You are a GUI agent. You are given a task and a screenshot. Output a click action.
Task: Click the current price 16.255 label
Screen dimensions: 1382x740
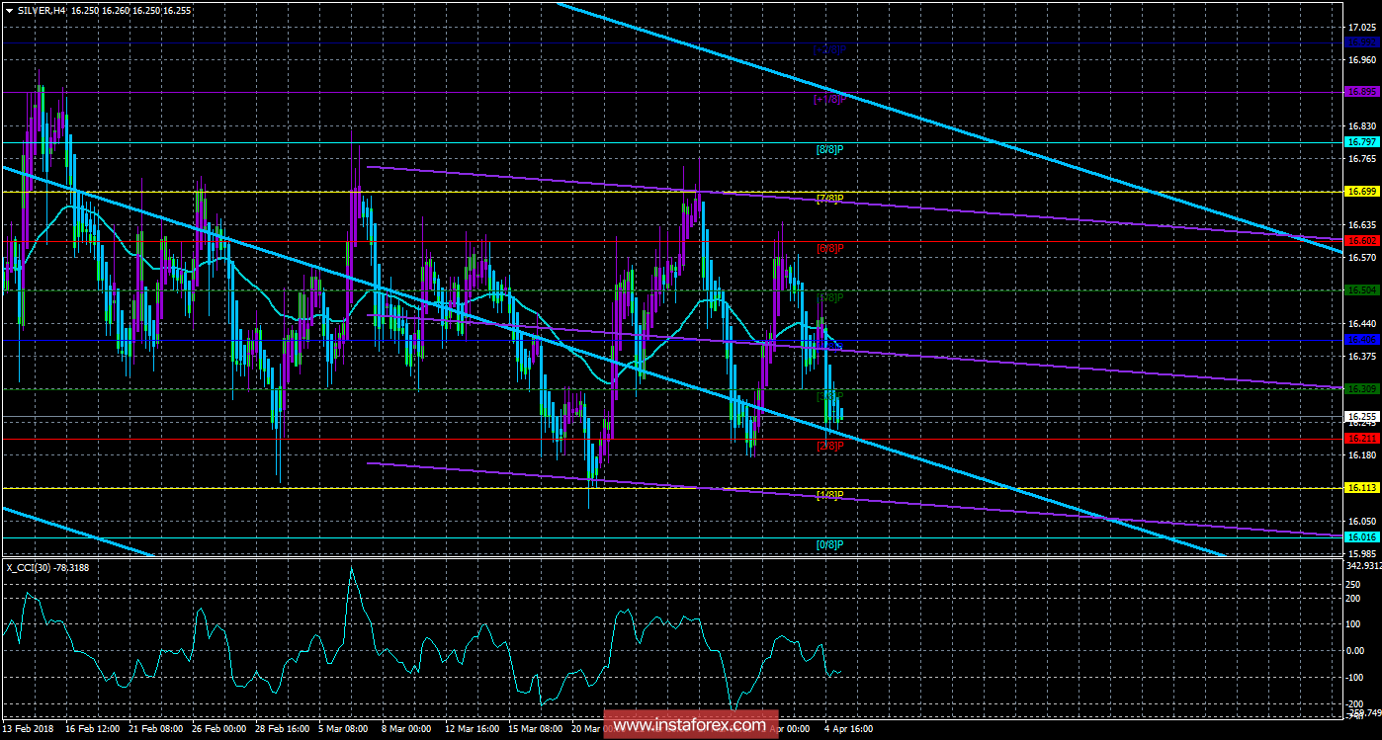click(1361, 417)
